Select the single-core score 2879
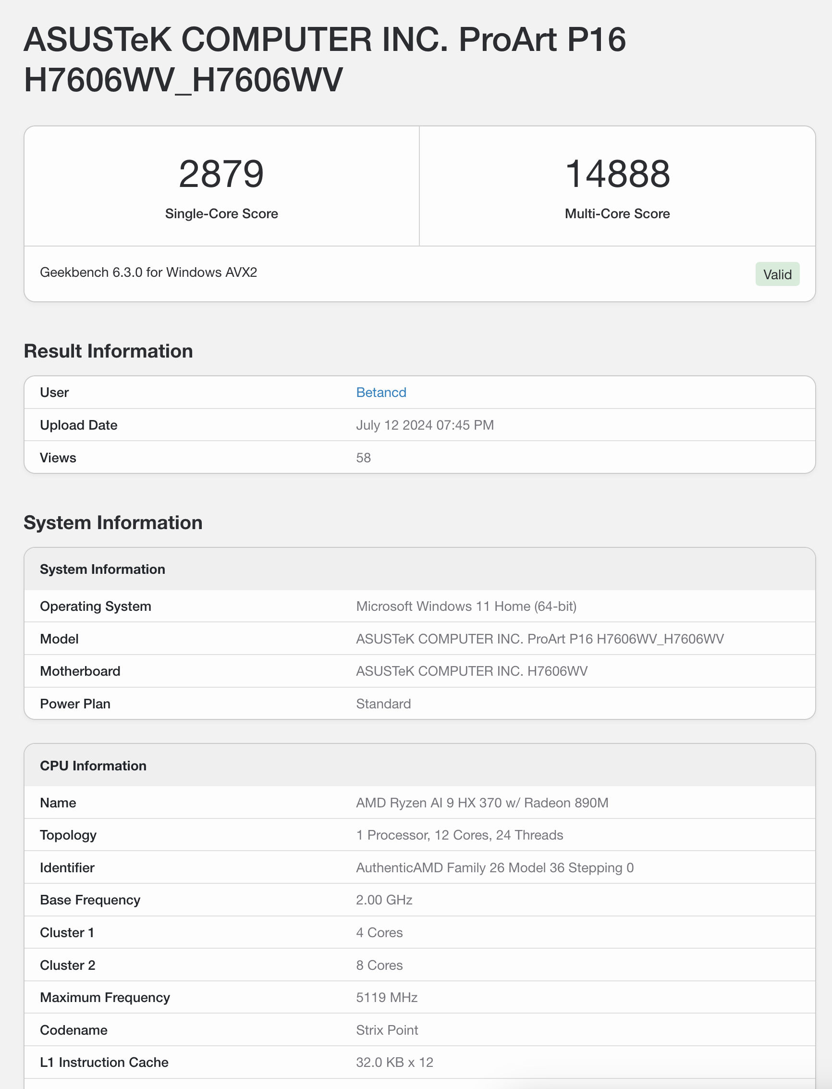 point(221,174)
